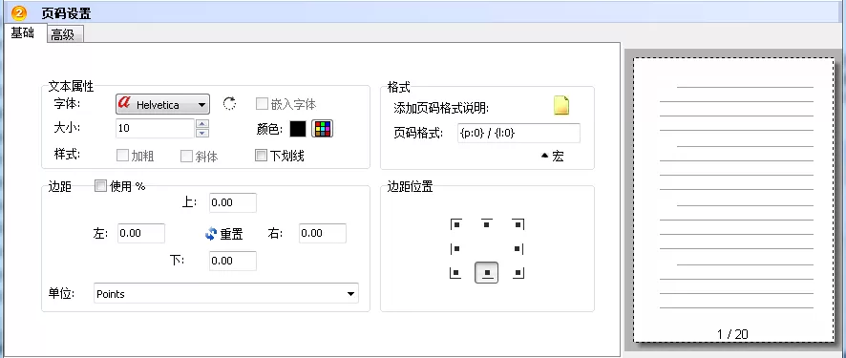Select the bottom-center margin position icon
Screen dimensions: 846x358
pyautogui.click(x=487, y=273)
